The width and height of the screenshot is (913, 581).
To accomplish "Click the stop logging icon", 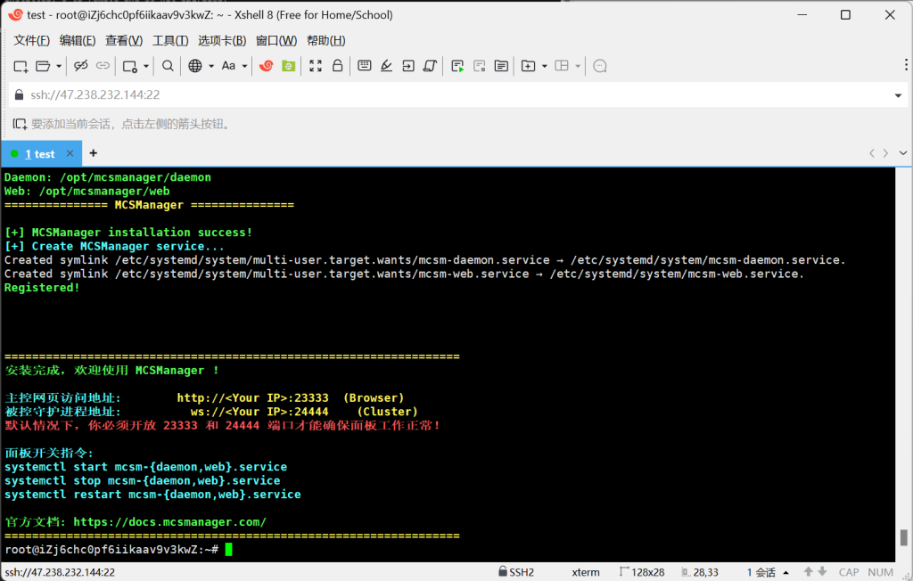I will [x=479, y=66].
